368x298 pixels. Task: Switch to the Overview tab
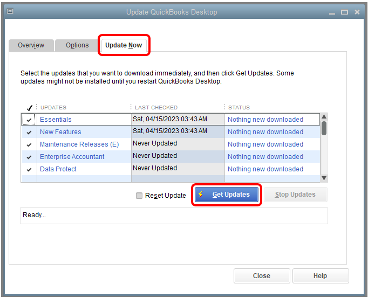[x=31, y=45]
